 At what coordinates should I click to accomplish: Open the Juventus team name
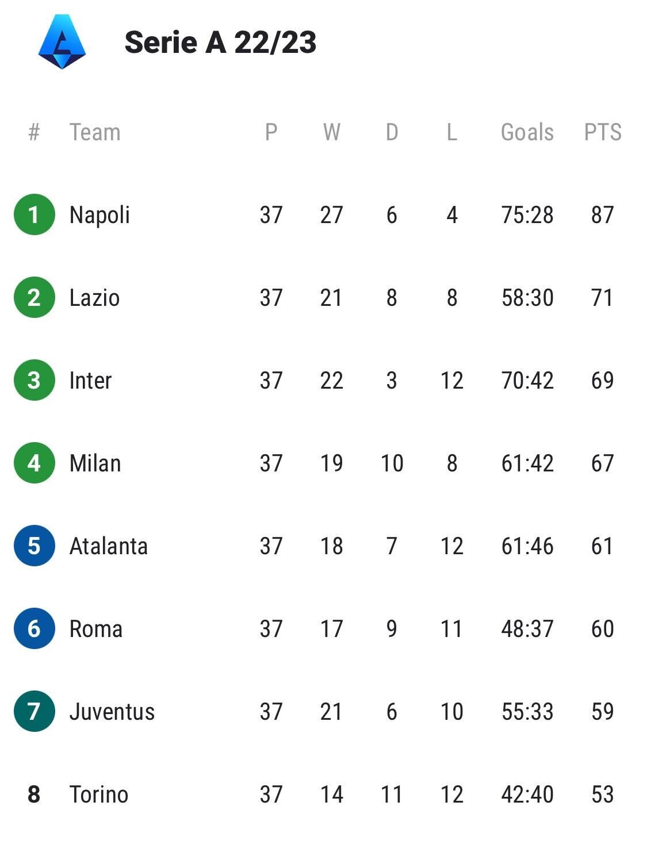pyautogui.click(x=112, y=712)
